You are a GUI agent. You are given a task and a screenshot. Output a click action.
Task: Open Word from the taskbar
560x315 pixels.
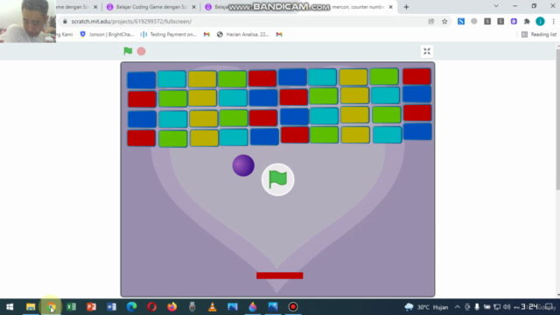coord(111,307)
